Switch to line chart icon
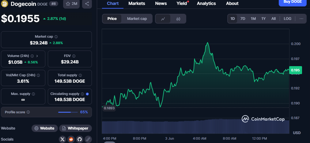Screen dimensions: 310x143 pyautogui.click(x=163, y=19)
